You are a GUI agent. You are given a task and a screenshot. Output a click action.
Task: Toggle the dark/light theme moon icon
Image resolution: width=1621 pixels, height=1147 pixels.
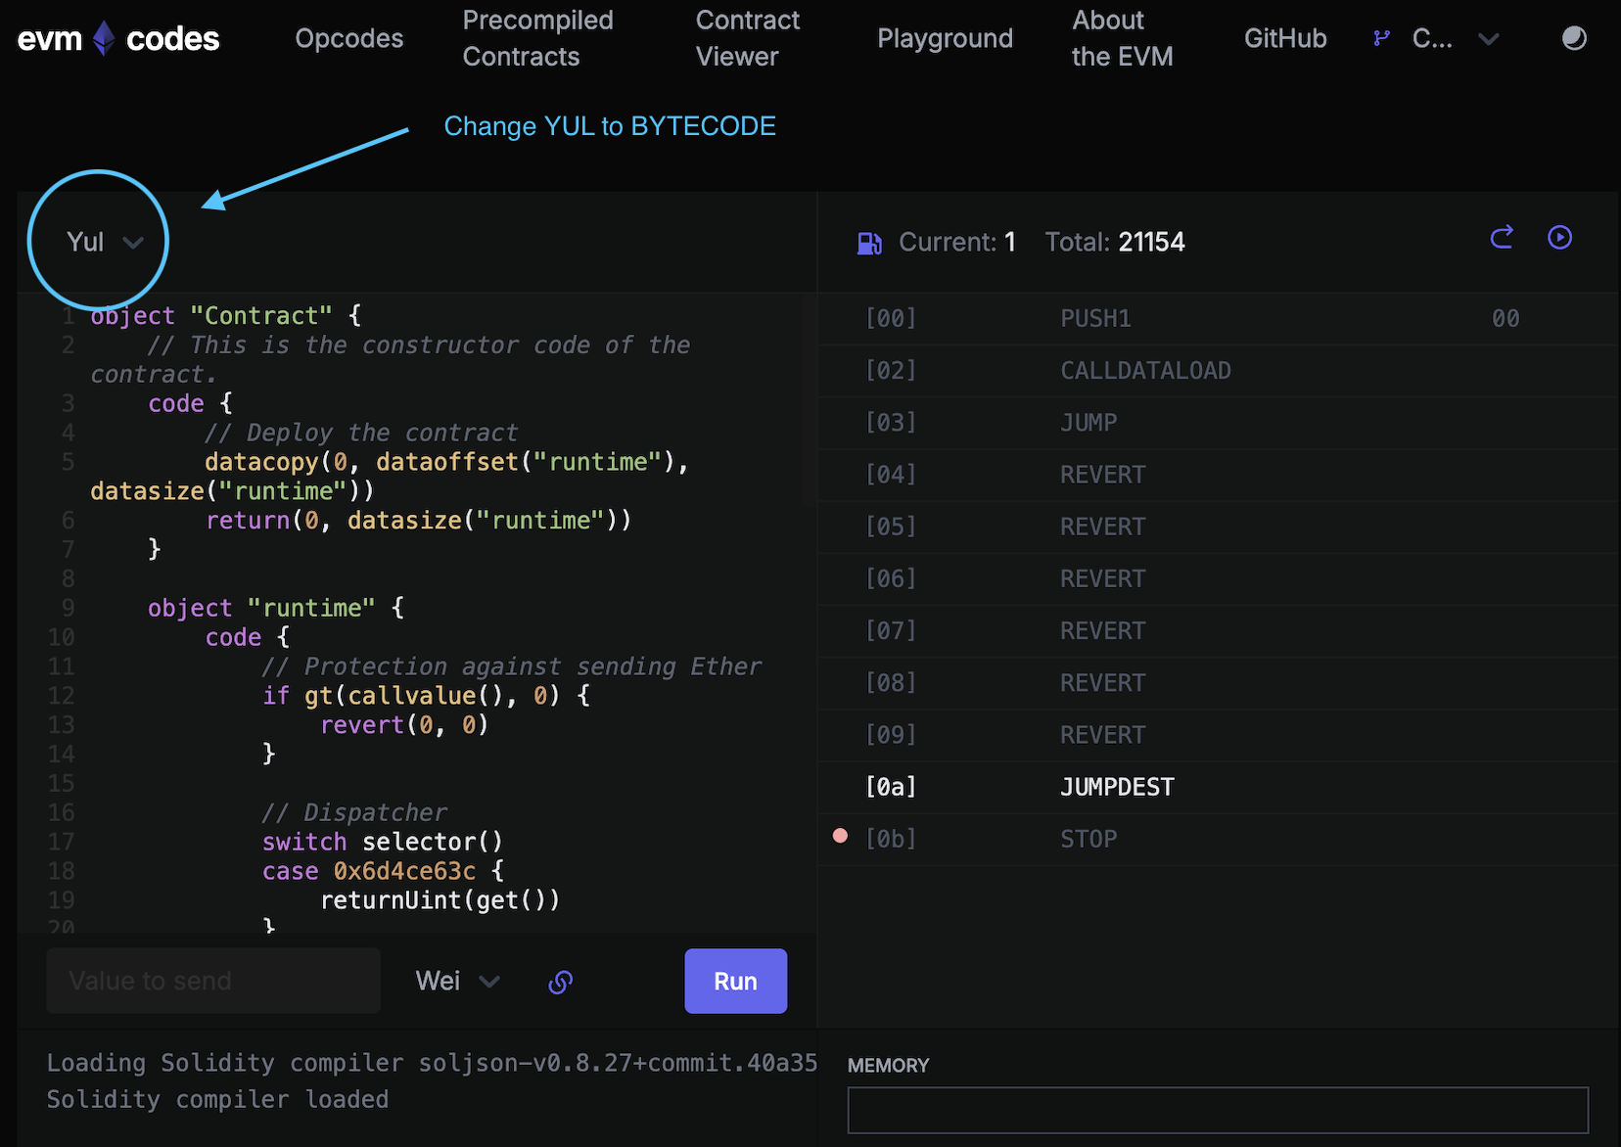click(1573, 38)
